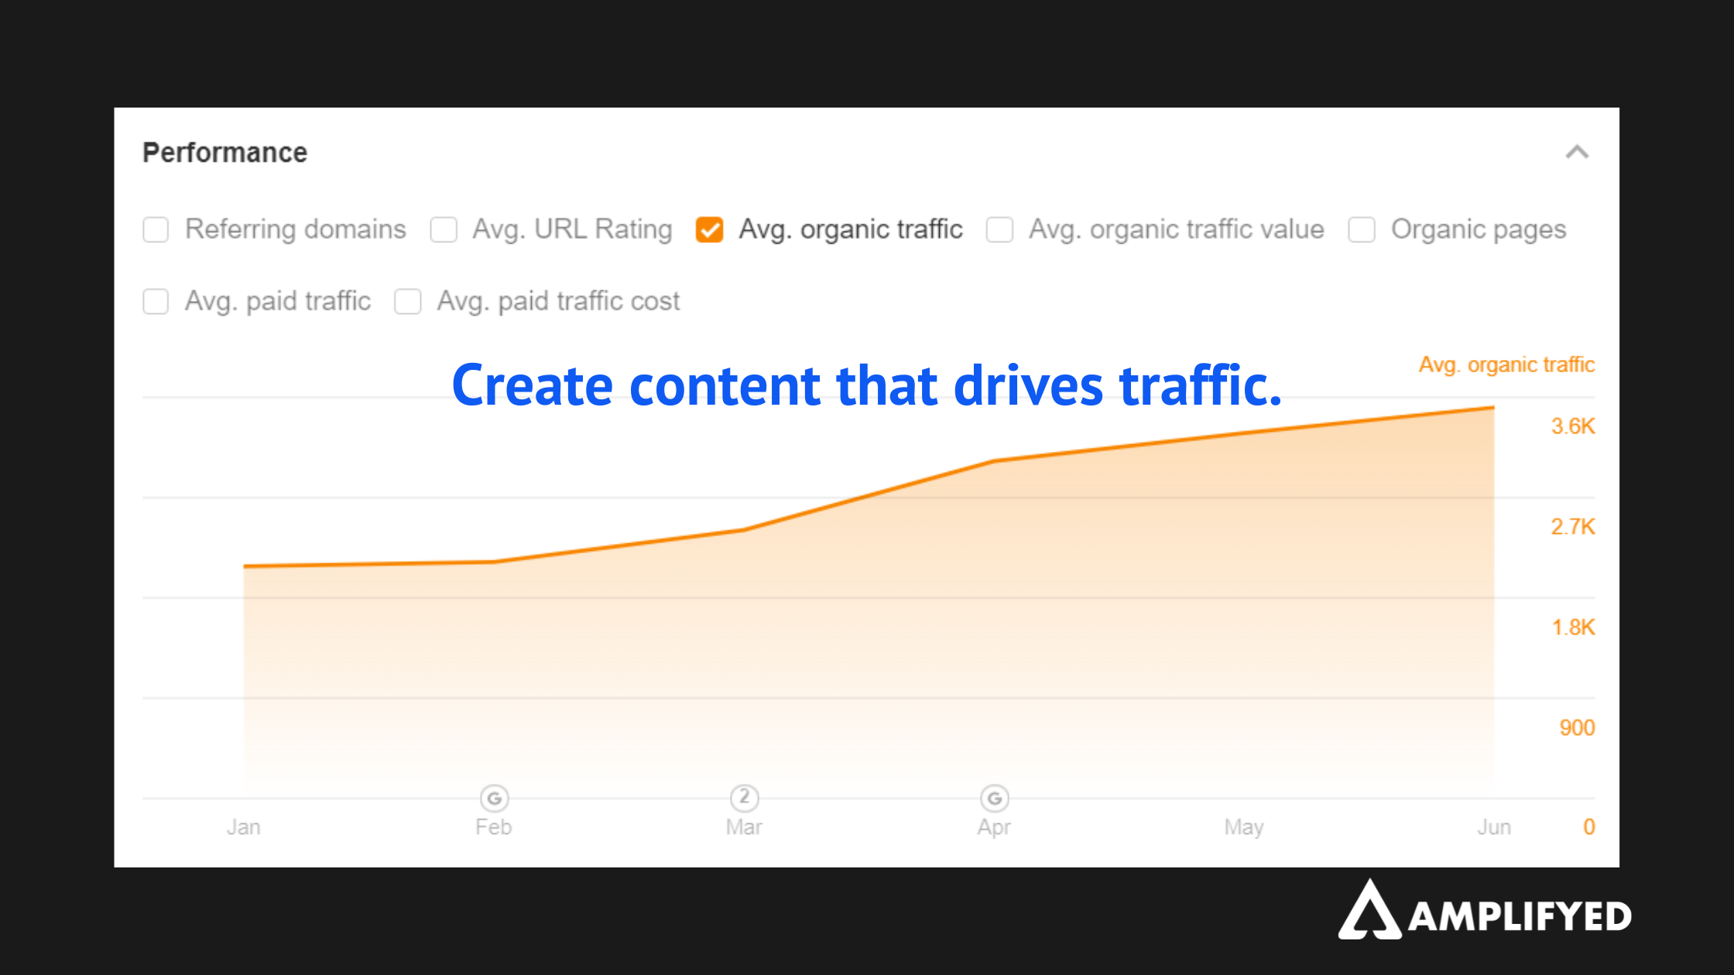Click the Google algorithm update marker in February
Image resolution: width=1734 pixels, height=975 pixels.
coord(493,798)
